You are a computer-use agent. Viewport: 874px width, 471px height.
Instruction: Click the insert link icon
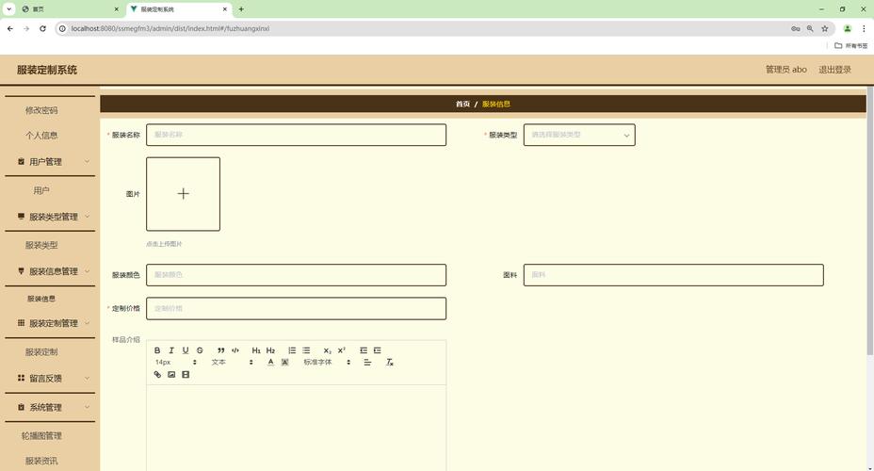coord(157,375)
